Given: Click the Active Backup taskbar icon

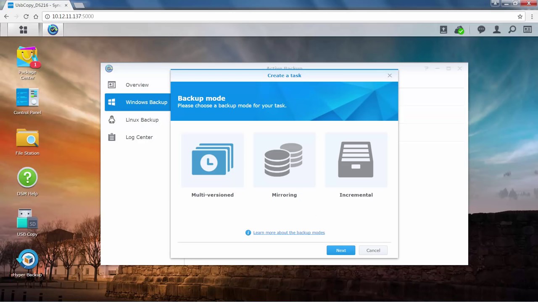Looking at the screenshot, I should [x=53, y=30].
